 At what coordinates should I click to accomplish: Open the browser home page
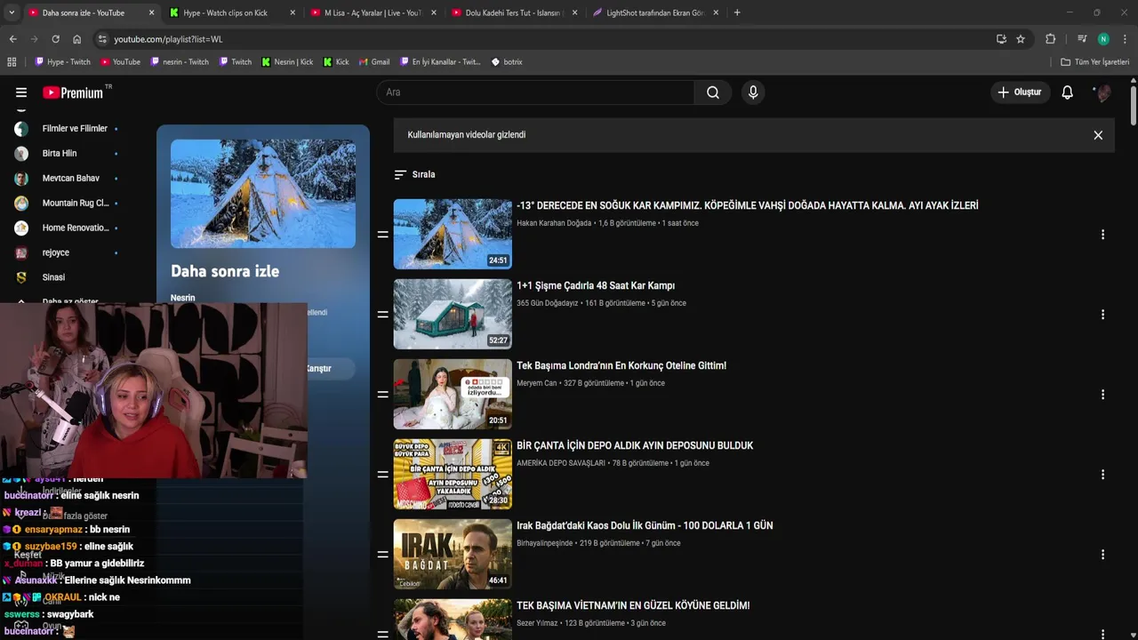(x=76, y=39)
